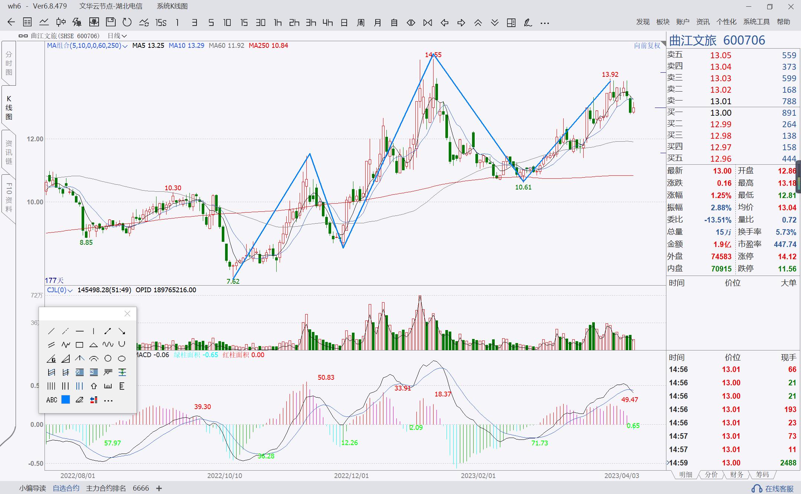This screenshot has width=801, height=494.
Task: Pick the eraser tool in drawing palette
Action: [x=79, y=400]
